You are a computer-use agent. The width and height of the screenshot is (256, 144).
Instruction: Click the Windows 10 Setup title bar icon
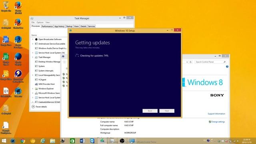pos(70,30)
